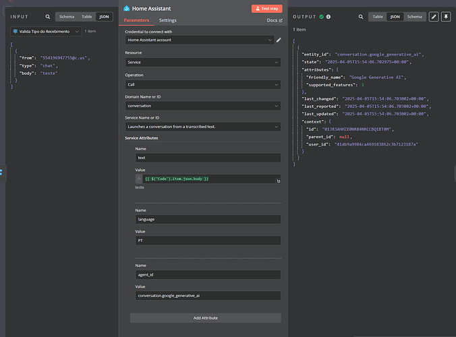The height and width of the screenshot is (337, 456).
Task: Click the null parent_id value in output
Action: coord(344,137)
